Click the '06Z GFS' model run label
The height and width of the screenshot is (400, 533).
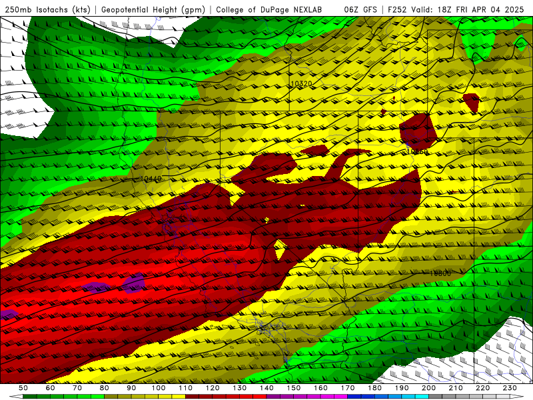(x=360, y=9)
